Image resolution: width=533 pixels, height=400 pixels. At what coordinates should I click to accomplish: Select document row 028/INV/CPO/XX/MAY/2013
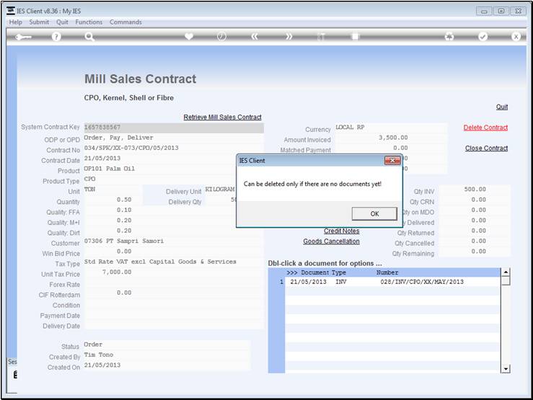[392, 282]
